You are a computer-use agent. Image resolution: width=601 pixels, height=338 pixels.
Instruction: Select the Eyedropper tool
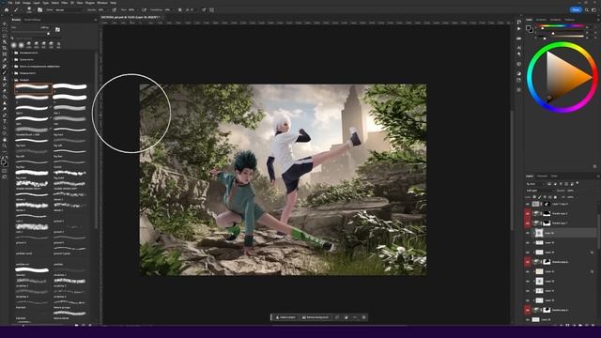tap(5, 60)
